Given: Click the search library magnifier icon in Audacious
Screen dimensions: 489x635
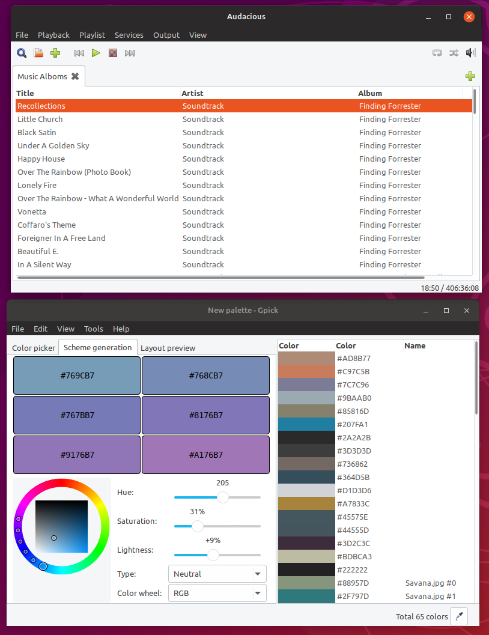Looking at the screenshot, I should pos(22,53).
